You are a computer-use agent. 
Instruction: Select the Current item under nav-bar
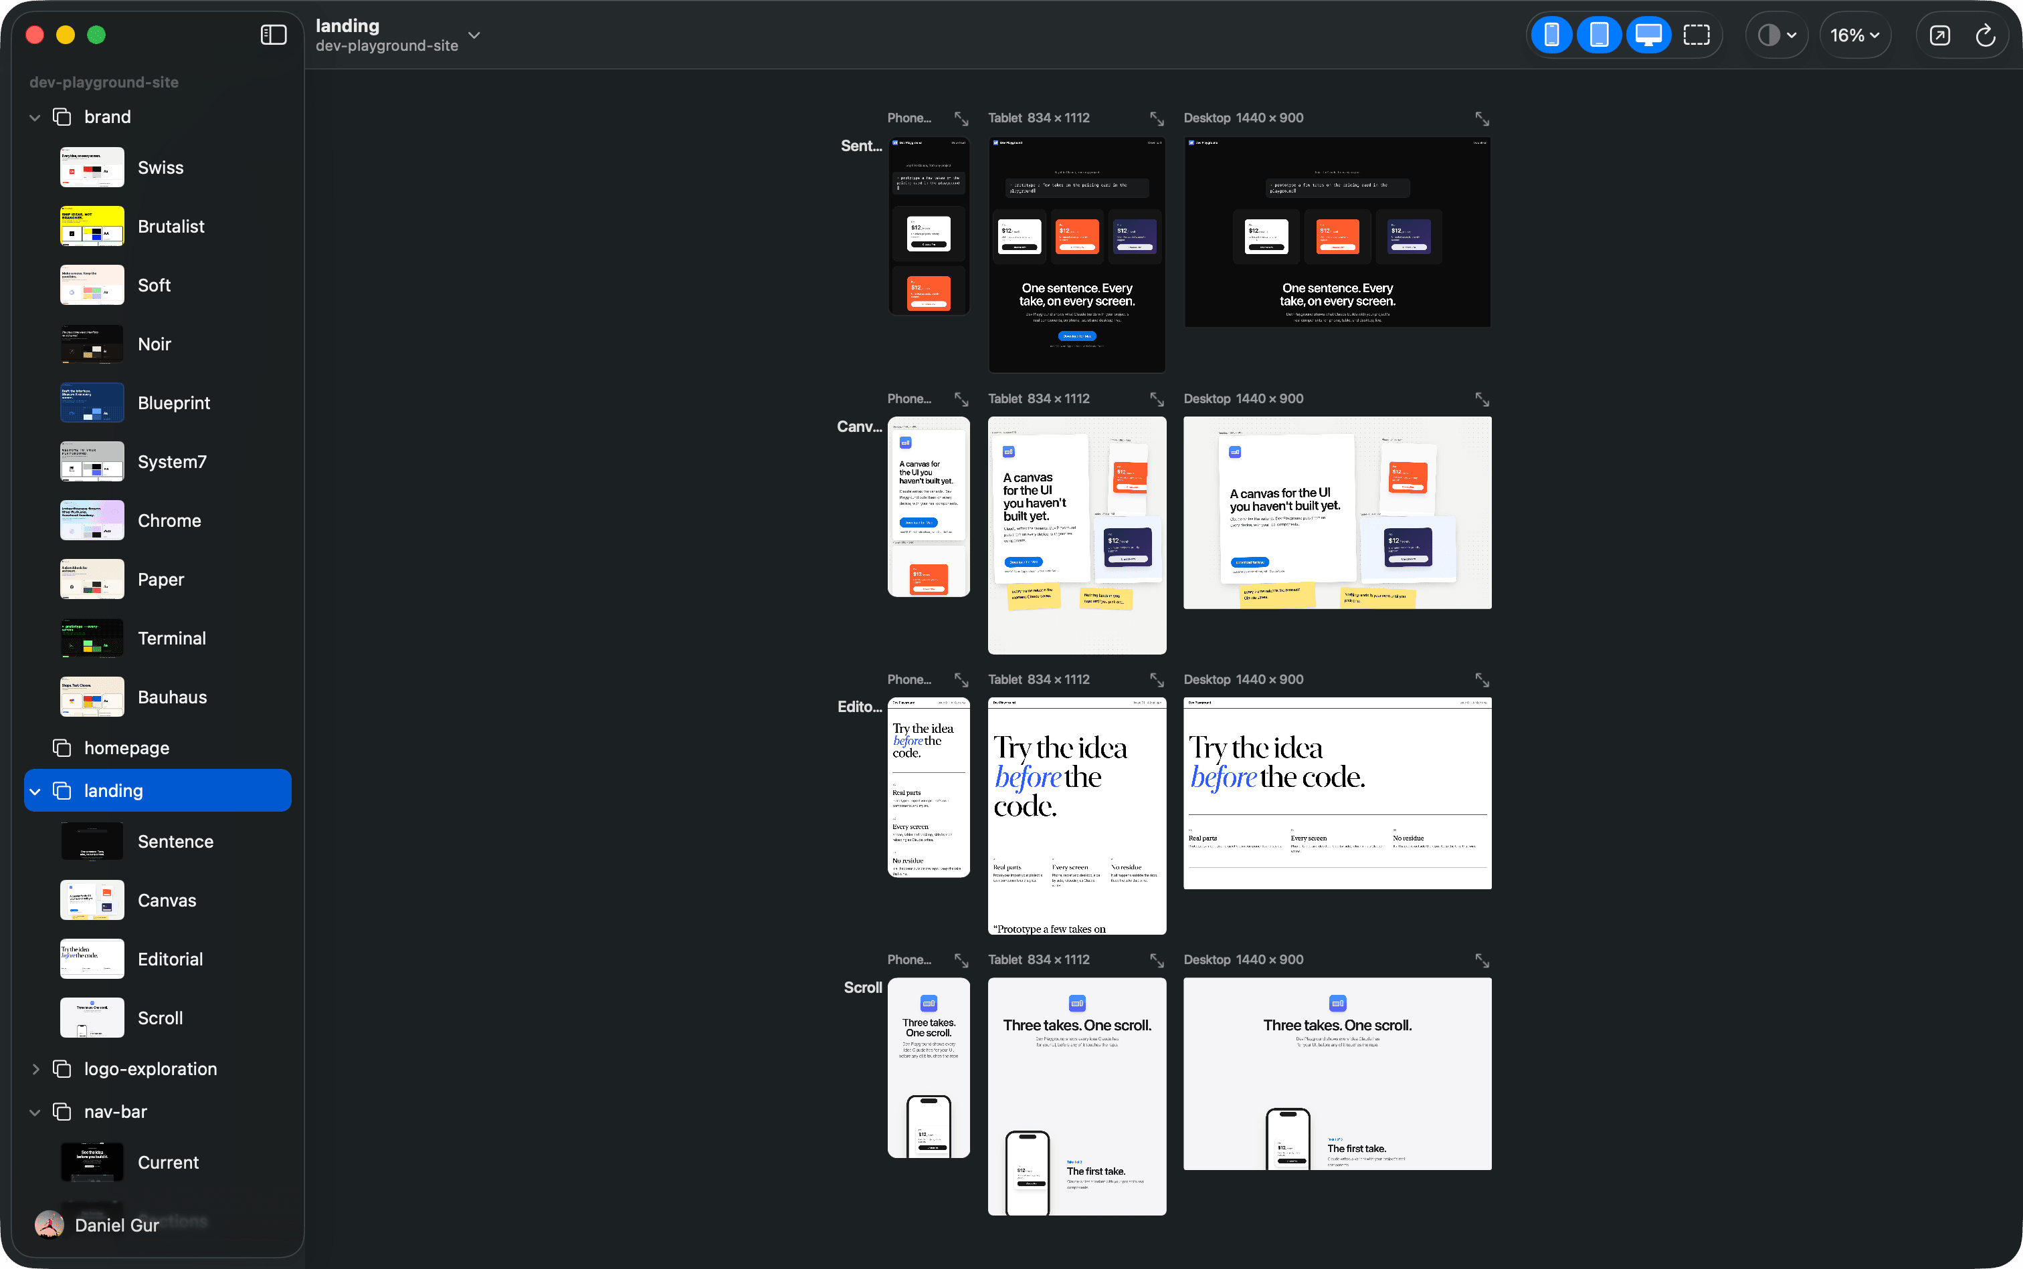point(158,1161)
